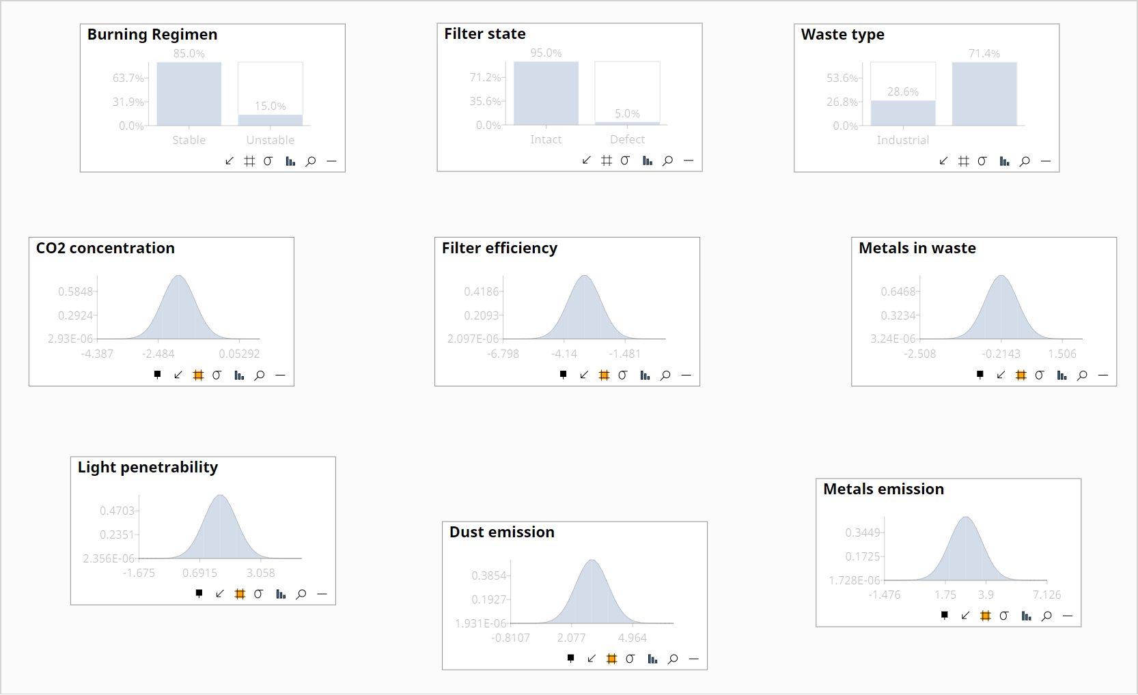Image resolution: width=1138 pixels, height=695 pixels.
Task: Click magnifier icon on Waste type node
Action: tap(1025, 161)
